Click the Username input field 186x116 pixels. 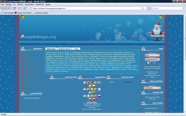point(152,55)
